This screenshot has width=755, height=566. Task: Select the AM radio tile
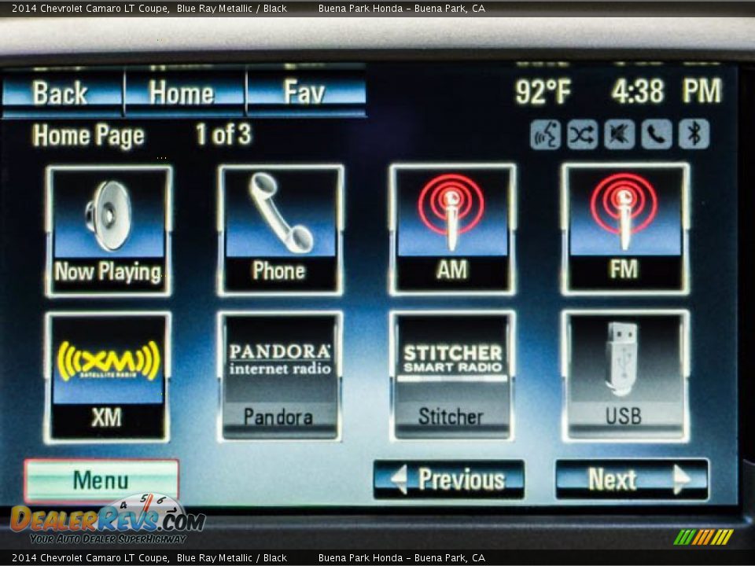pyautogui.click(x=452, y=230)
